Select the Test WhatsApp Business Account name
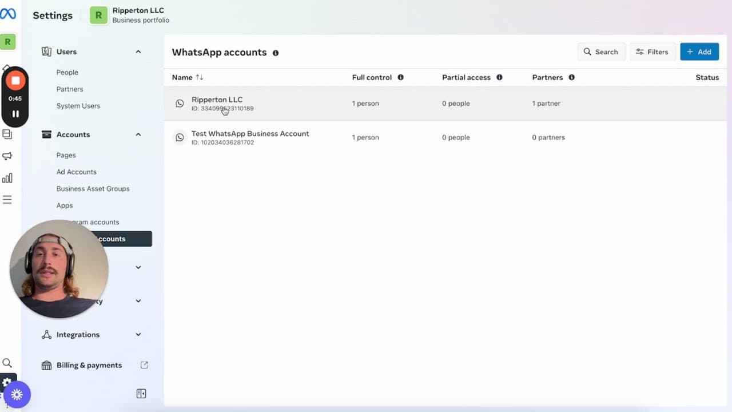 (250, 133)
